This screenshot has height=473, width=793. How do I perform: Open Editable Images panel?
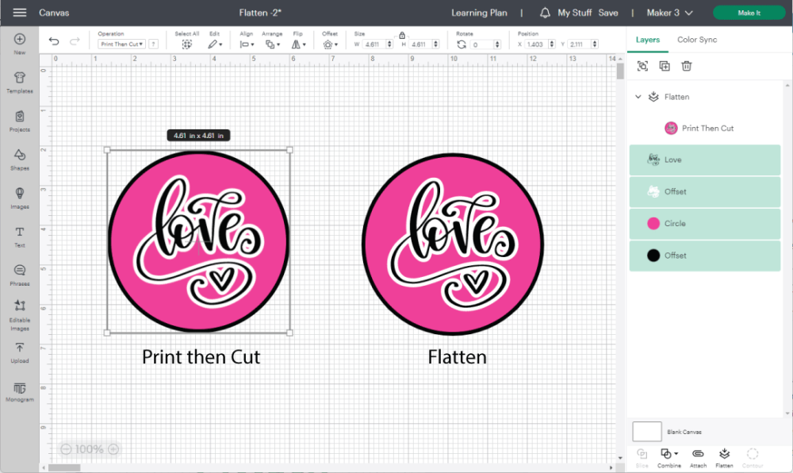pos(20,314)
